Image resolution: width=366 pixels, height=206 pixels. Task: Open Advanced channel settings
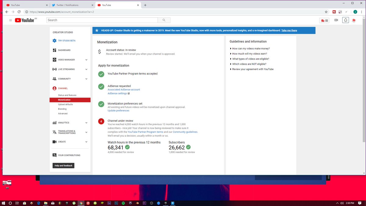tap(63, 114)
